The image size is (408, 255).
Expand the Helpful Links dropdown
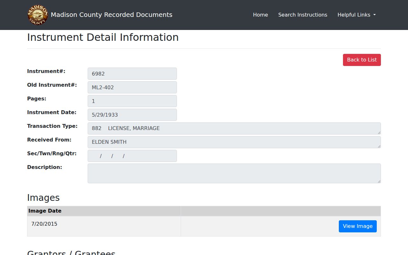(x=357, y=15)
